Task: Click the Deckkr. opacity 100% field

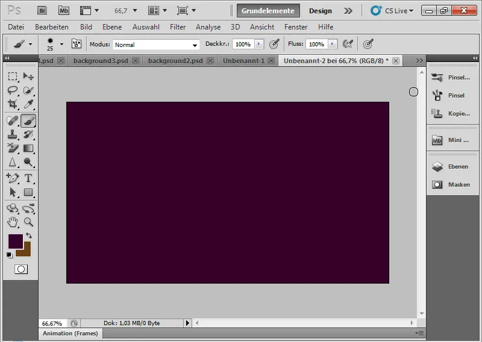Action: pyautogui.click(x=244, y=44)
